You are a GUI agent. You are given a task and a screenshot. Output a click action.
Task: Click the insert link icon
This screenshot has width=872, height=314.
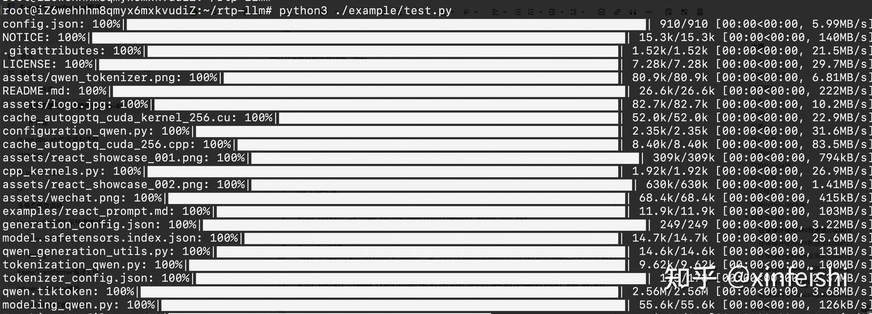617,11
